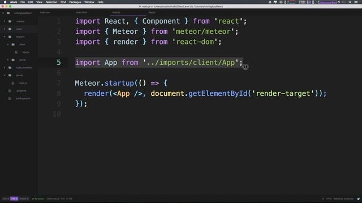This screenshot has height=203, width=362.
Task: Click the linter Project 0 status button
Action: pyautogui.click(x=24, y=198)
